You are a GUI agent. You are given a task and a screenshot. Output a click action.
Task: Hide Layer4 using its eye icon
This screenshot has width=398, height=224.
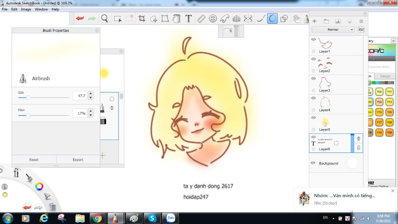(x=314, y=98)
